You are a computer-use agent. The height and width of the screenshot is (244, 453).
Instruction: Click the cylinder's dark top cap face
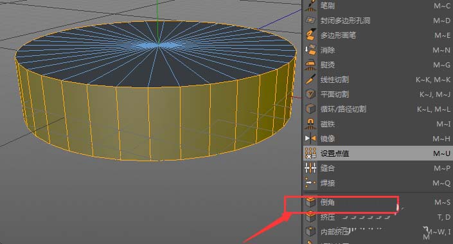pos(156,53)
